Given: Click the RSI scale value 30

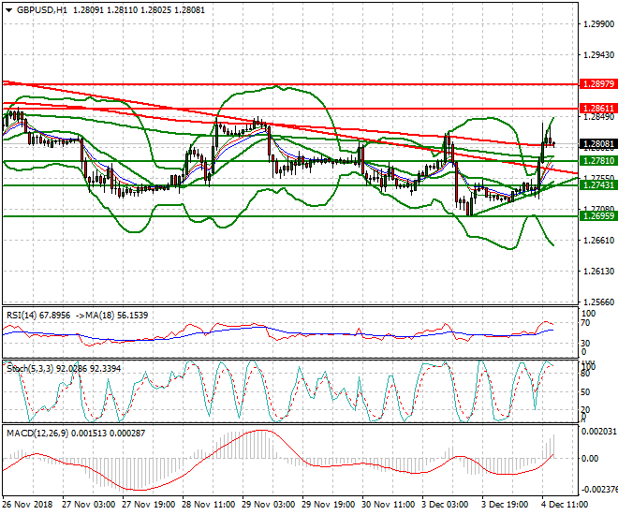Looking at the screenshot, I should pos(586,344).
